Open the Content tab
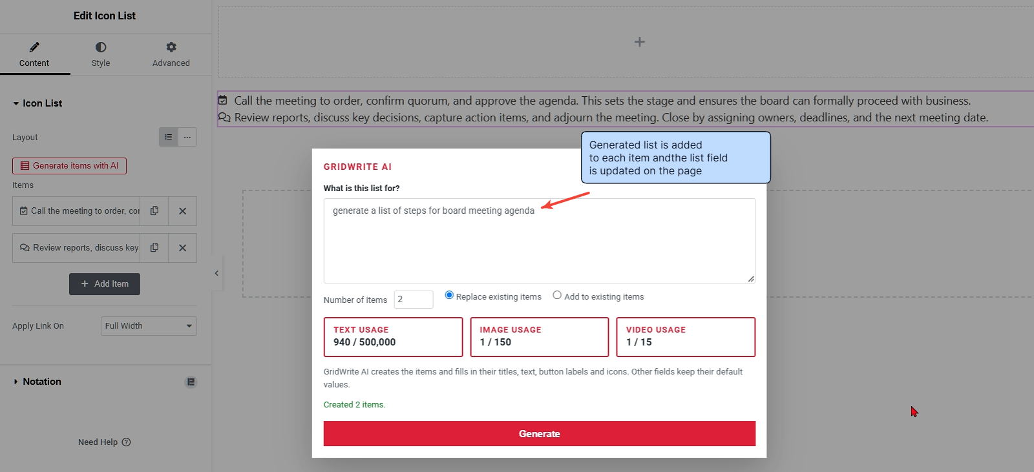 point(34,54)
